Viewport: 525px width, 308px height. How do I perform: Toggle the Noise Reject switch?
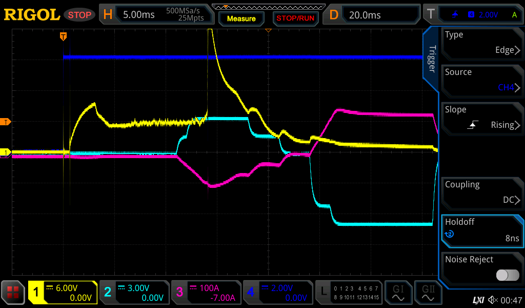(507, 275)
